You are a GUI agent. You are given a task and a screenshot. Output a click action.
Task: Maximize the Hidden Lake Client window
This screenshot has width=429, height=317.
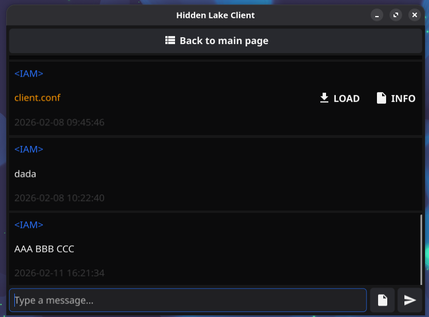coord(395,15)
